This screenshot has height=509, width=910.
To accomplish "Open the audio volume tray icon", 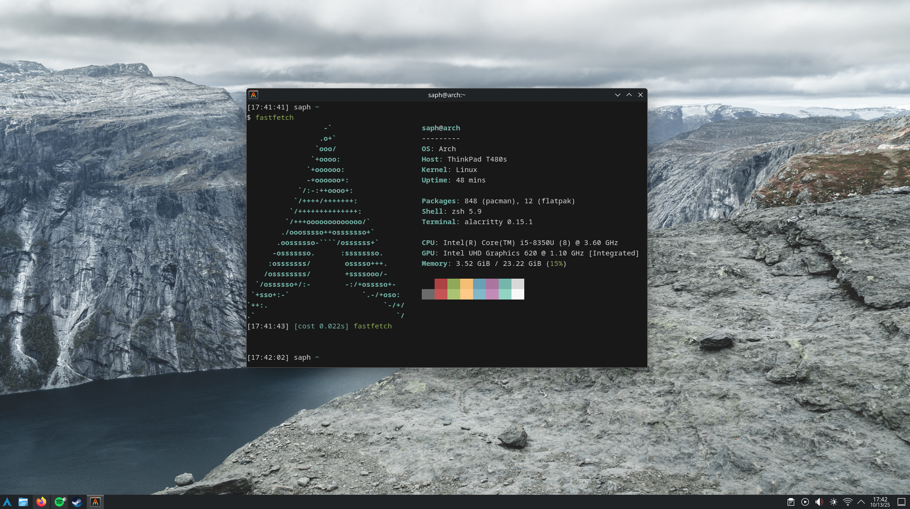I will tap(819, 502).
